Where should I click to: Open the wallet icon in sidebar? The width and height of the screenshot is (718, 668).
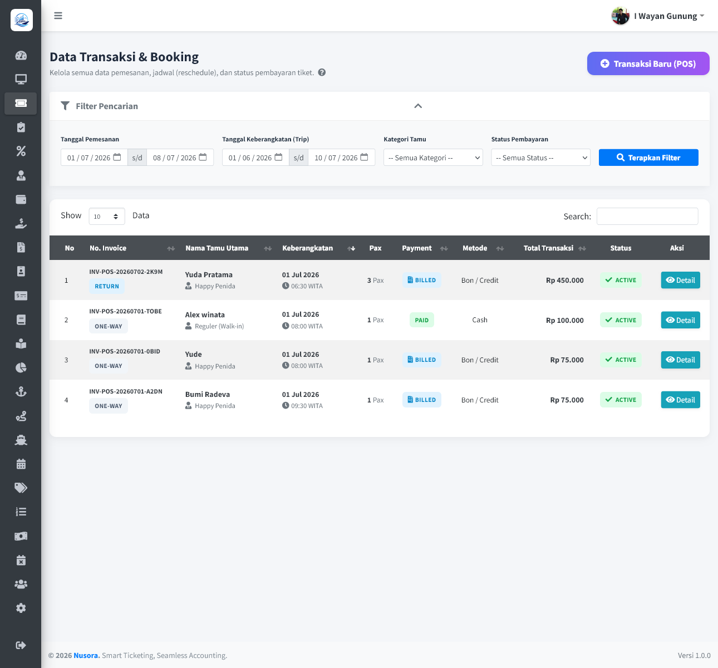[21, 199]
